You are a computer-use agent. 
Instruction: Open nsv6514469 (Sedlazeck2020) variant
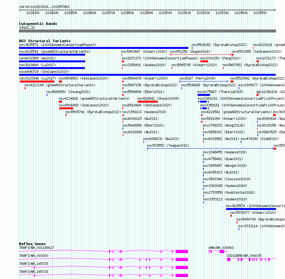(x=147, y=105)
